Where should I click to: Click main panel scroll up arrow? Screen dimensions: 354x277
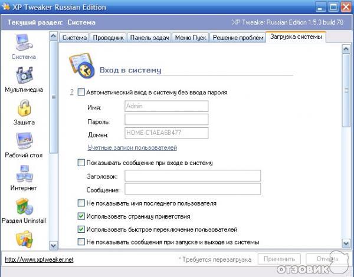(346, 49)
